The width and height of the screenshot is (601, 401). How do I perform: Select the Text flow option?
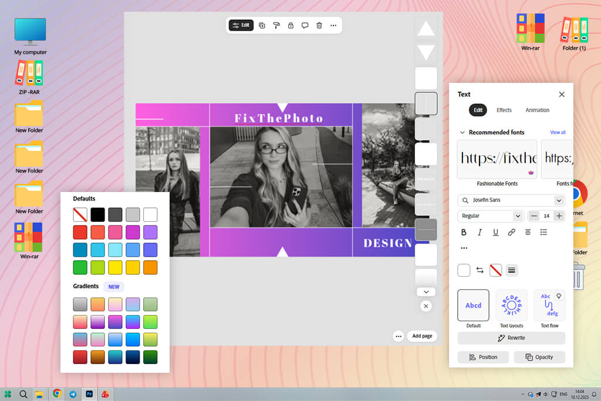pyautogui.click(x=549, y=305)
